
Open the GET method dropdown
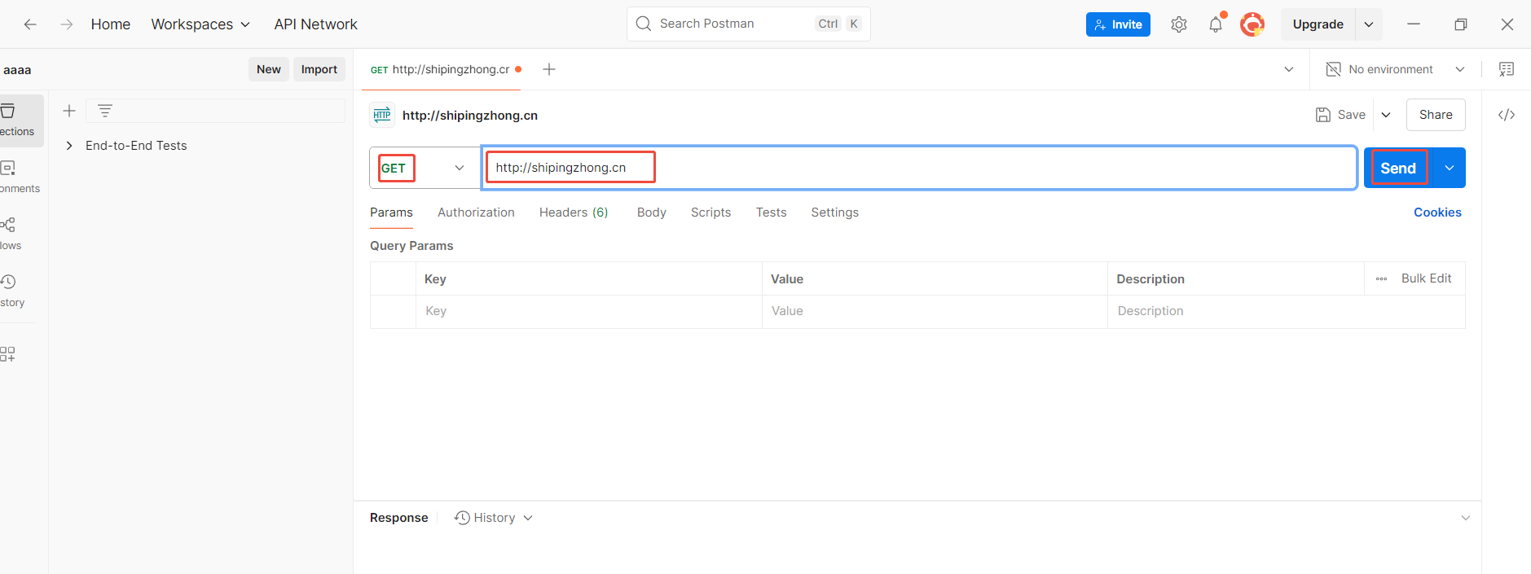pyautogui.click(x=425, y=168)
